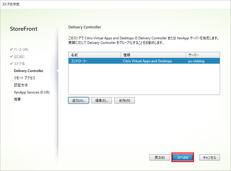Select the Delivery Controller step in sidebar

[x=28, y=71]
